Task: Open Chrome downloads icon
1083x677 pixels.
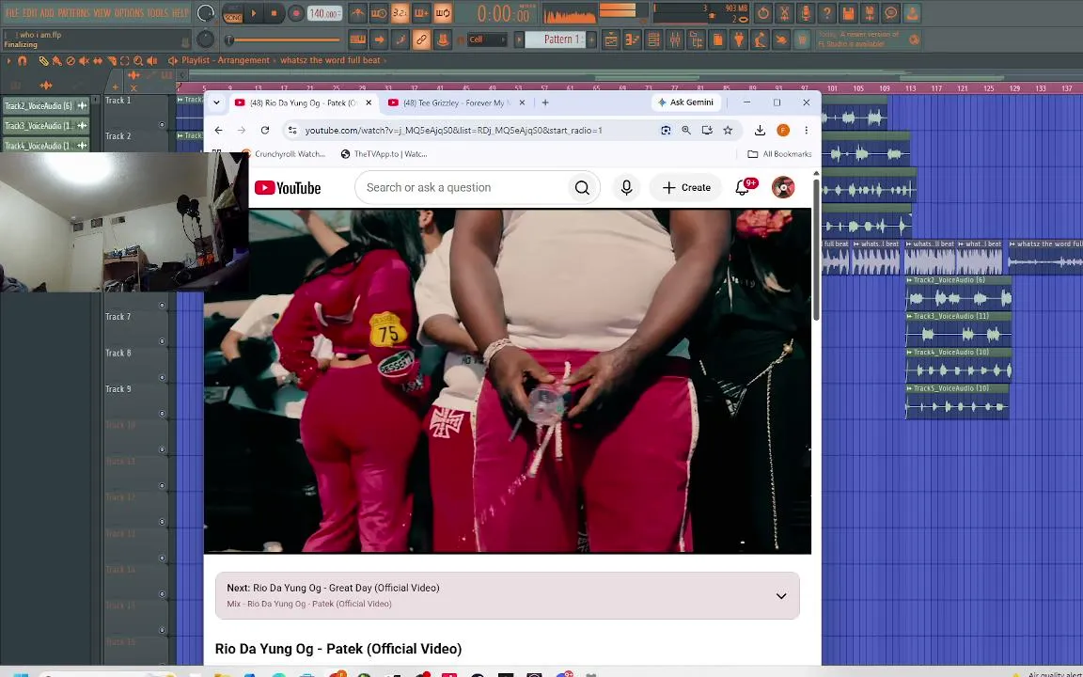Action: tap(760, 130)
